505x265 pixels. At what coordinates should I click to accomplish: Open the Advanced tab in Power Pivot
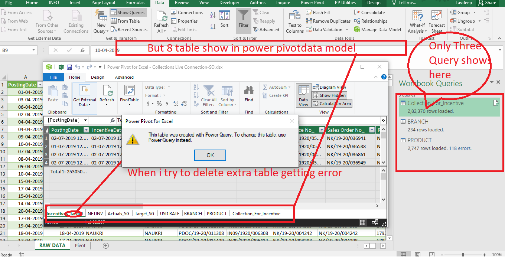coord(124,77)
